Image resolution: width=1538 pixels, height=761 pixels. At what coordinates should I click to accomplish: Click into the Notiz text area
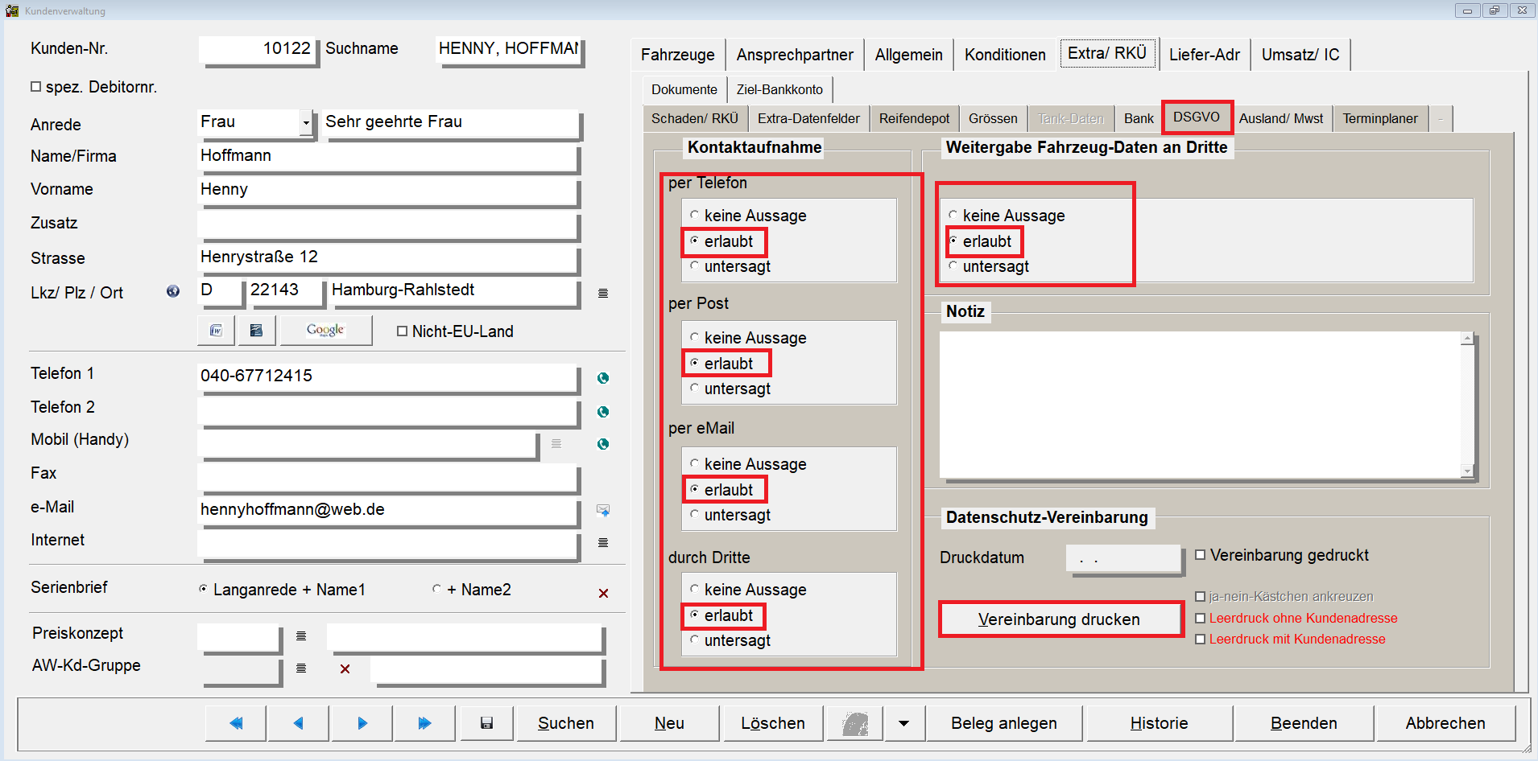tap(1201, 405)
